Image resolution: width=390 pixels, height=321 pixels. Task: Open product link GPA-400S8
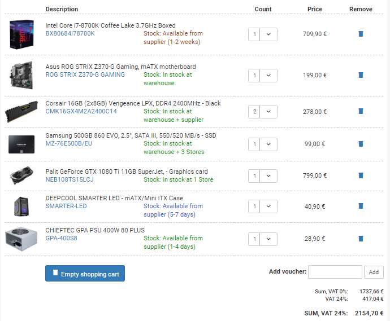(x=61, y=238)
